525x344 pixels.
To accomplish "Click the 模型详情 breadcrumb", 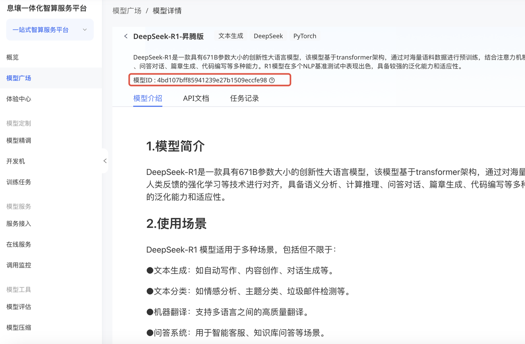I will click(x=167, y=11).
